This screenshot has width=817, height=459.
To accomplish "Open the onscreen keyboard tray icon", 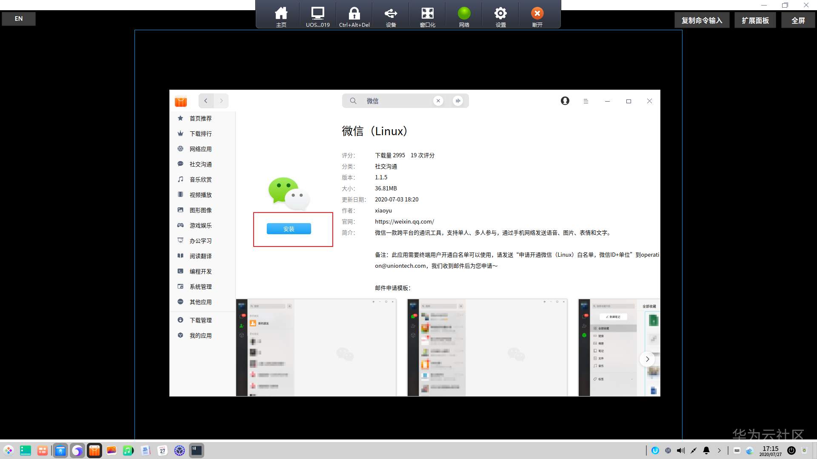I will [x=737, y=450].
